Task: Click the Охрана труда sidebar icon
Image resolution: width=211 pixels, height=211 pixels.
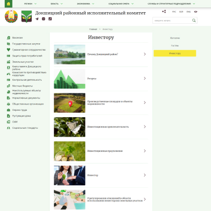Action: click(8, 110)
